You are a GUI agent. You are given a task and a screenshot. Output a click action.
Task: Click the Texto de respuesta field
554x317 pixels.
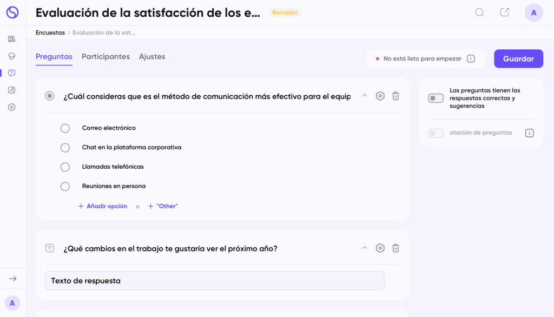pyautogui.click(x=214, y=281)
